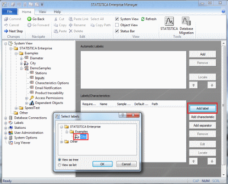This screenshot has height=184, width=228.
Task: Expand the Labels node in left tree
Action: point(6,123)
